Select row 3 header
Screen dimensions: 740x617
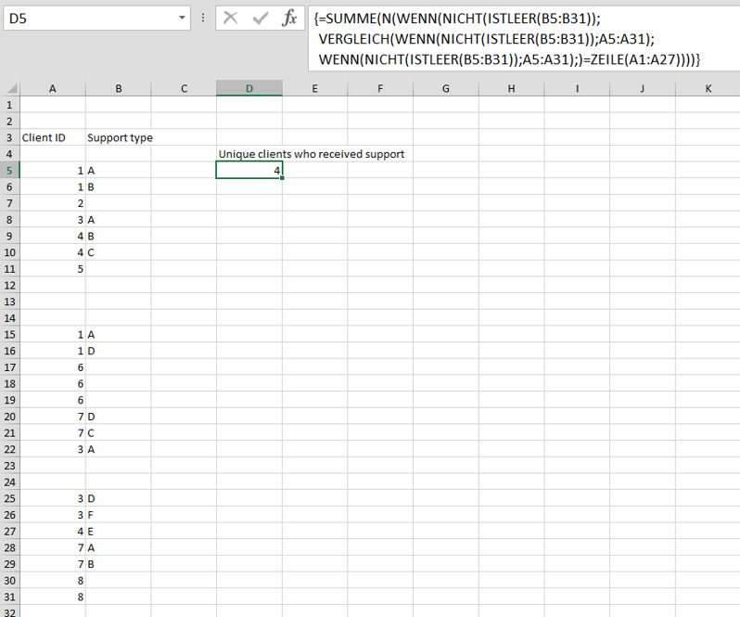click(9, 137)
